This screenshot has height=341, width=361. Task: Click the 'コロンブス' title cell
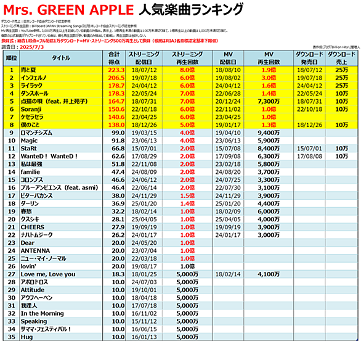pos(61,179)
